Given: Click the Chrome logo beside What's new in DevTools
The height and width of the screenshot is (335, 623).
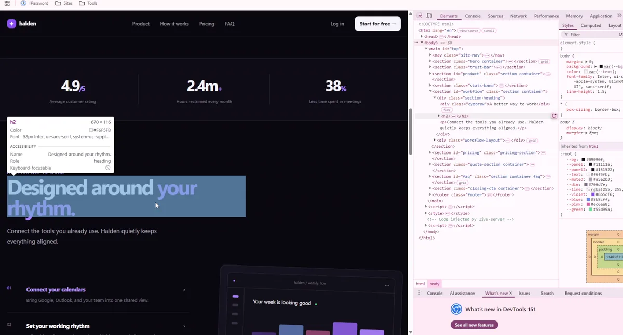Looking at the screenshot, I should (456, 310).
